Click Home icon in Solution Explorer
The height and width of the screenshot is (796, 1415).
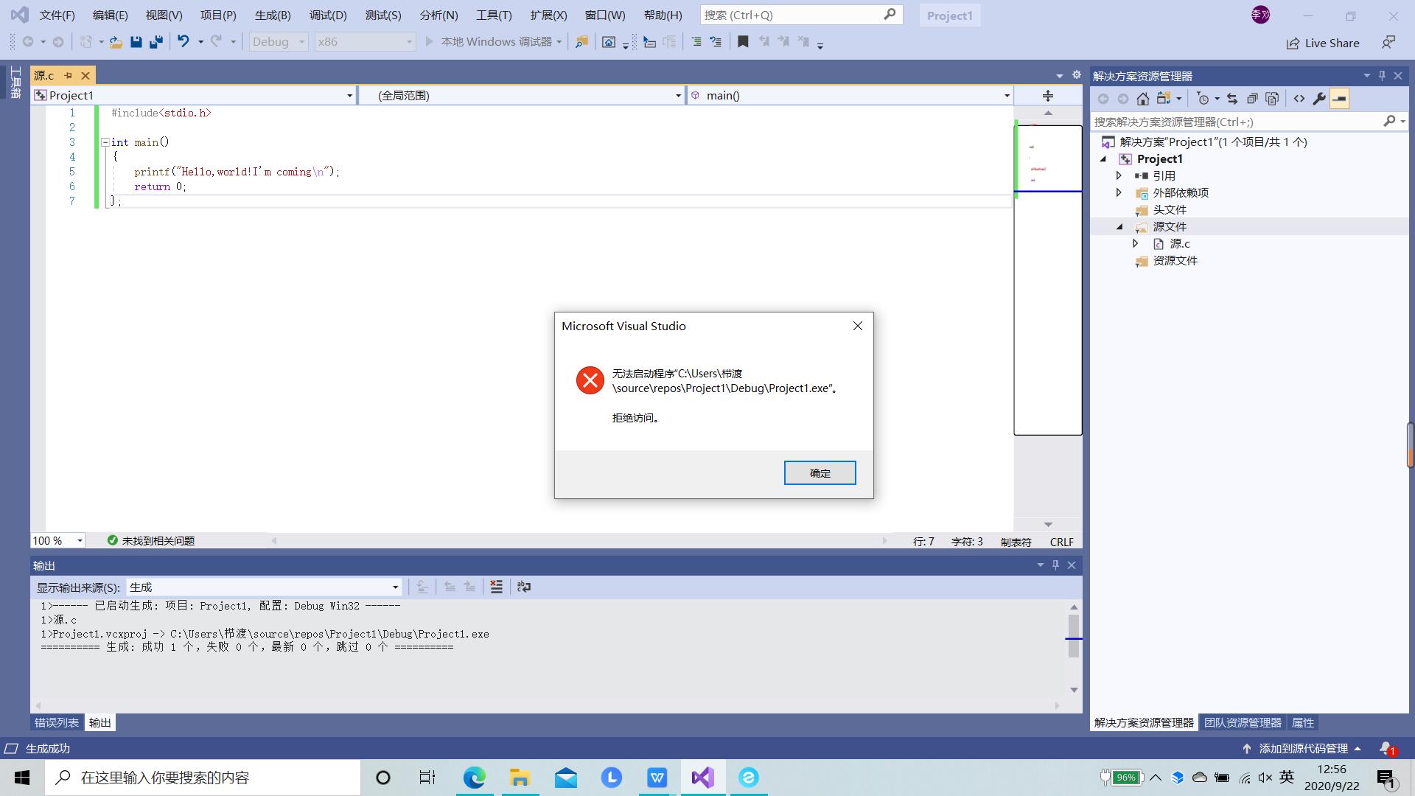pyautogui.click(x=1142, y=99)
